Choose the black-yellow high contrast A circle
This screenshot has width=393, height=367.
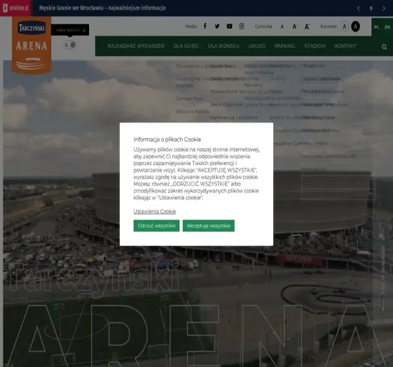pyautogui.click(x=356, y=26)
